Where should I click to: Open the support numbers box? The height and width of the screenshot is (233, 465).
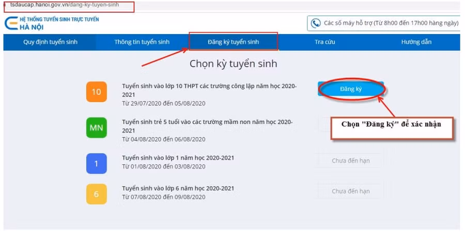pyautogui.click(x=384, y=23)
